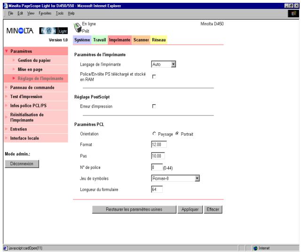The image size is (301, 252).
Task: Click the Version 1.0 text
Action: pyautogui.click(x=58, y=40)
